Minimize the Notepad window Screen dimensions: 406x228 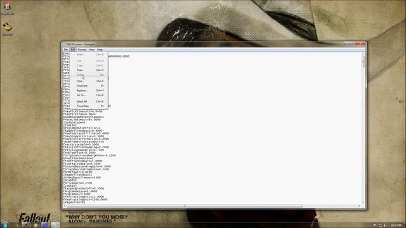coord(347,44)
